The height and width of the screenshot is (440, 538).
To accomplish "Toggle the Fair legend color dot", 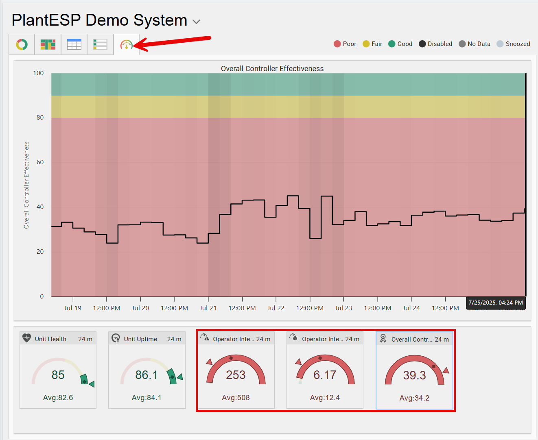I will click(366, 44).
